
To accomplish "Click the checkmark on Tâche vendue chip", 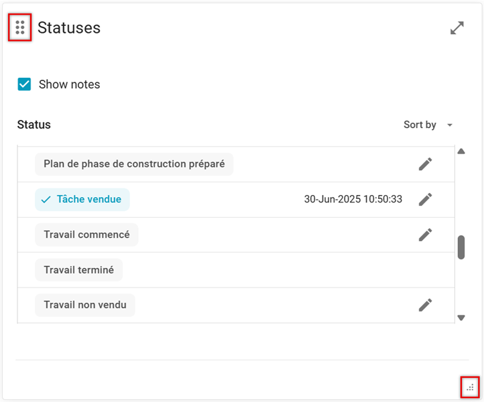I will [x=46, y=200].
